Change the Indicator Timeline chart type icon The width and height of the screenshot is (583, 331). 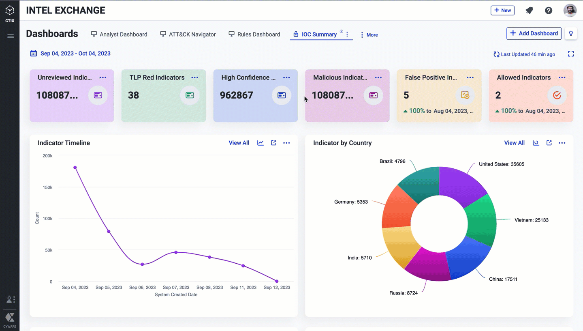coord(261,143)
